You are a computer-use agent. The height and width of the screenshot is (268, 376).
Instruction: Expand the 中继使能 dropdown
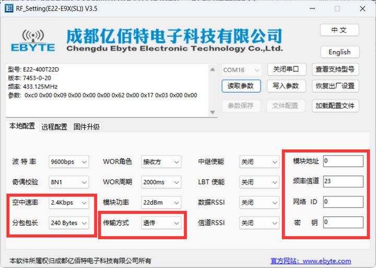260,162
